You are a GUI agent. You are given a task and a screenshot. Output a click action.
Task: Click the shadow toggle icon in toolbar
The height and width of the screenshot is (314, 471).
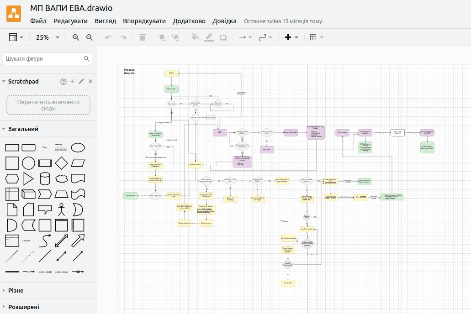(223, 37)
